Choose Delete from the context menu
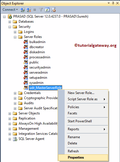Image resolution: width=120 pixels, height=162 pixels. pyautogui.click(x=83, y=143)
